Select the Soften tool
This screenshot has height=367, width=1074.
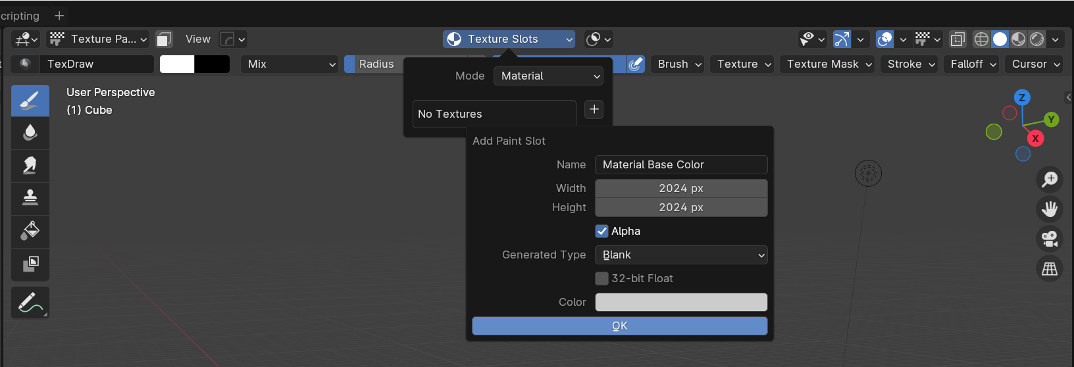click(x=30, y=134)
